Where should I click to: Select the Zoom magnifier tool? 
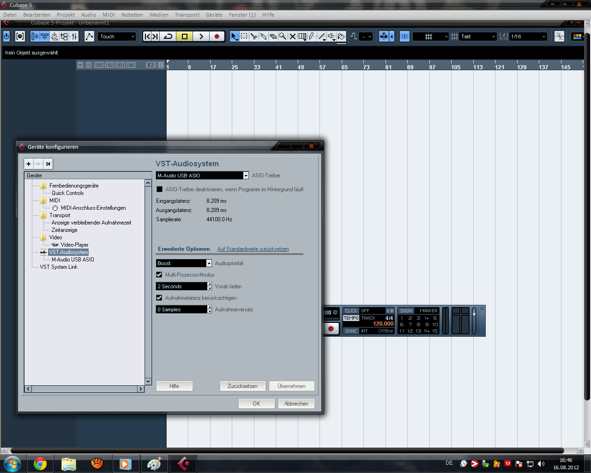click(x=283, y=36)
